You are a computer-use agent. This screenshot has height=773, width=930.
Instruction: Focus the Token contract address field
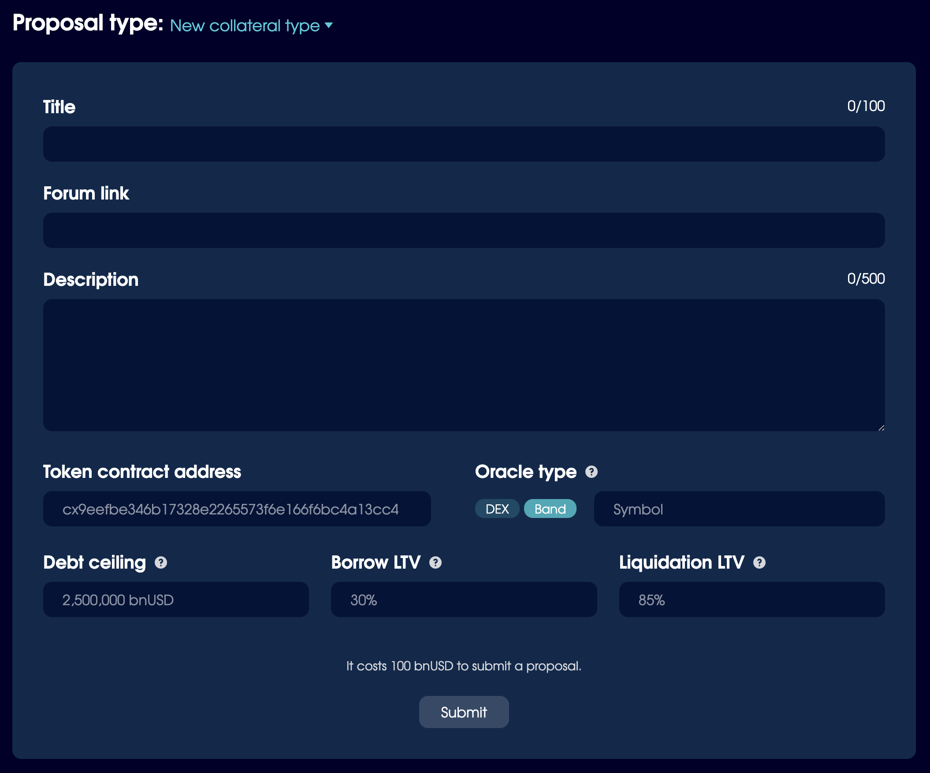(x=237, y=509)
